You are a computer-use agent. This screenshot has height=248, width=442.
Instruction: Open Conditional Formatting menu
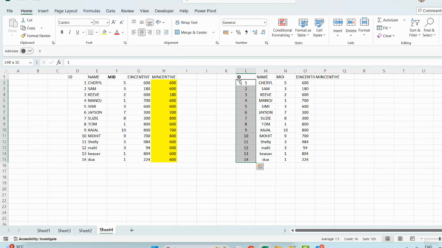(x=282, y=28)
